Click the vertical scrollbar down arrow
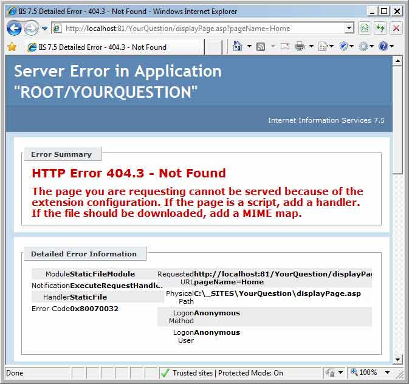The height and width of the screenshot is (384, 409). 397,359
